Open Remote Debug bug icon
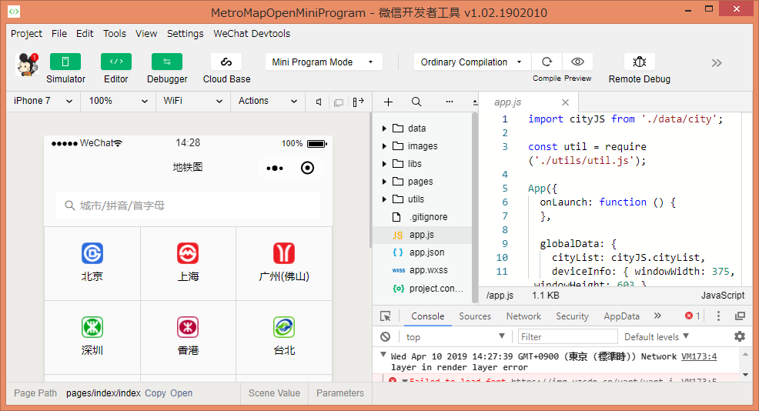The width and height of the screenshot is (759, 411). pyautogui.click(x=640, y=62)
